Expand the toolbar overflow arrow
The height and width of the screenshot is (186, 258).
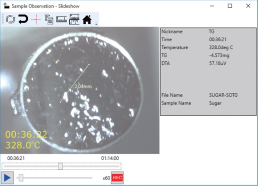pos(97,24)
